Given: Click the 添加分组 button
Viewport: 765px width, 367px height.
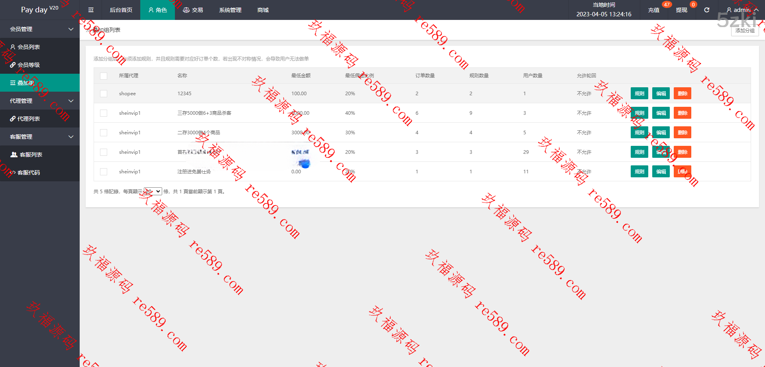Looking at the screenshot, I should [x=745, y=31].
